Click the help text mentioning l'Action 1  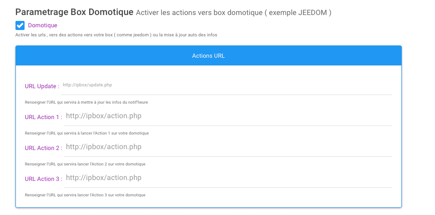coord(87,133)
